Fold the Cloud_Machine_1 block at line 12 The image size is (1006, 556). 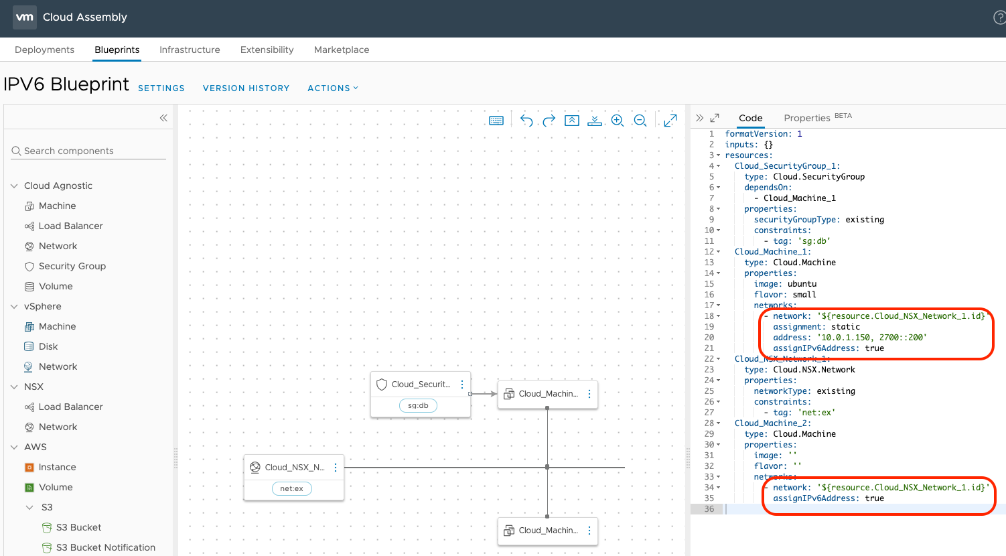[x=719, y=252]
